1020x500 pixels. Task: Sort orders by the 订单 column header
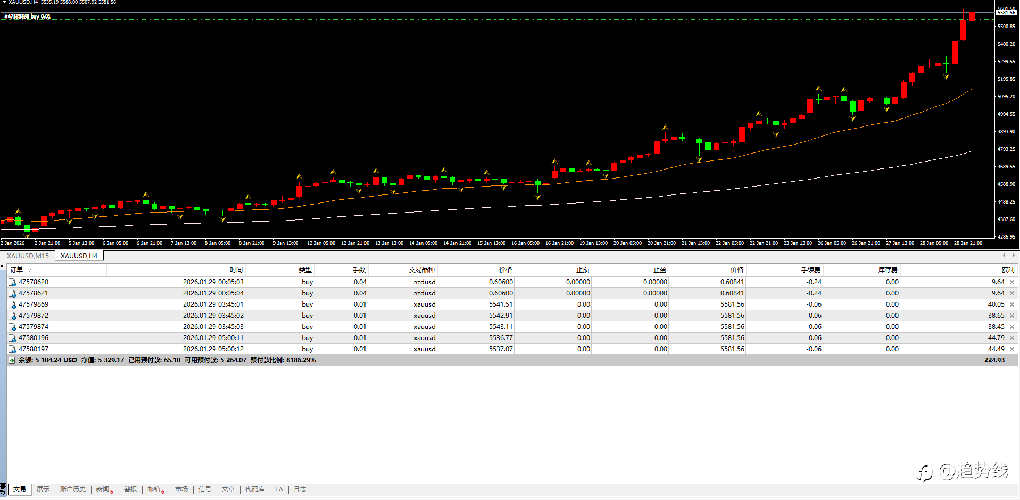tap(56, 270)
